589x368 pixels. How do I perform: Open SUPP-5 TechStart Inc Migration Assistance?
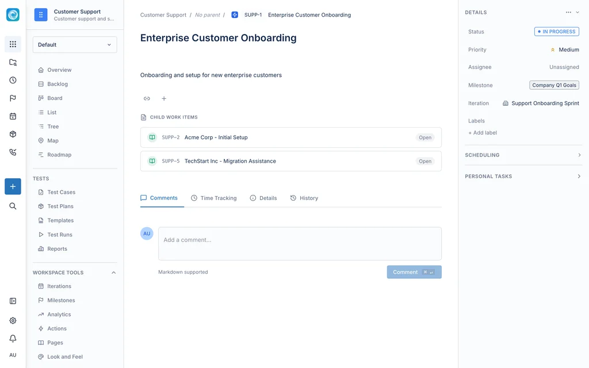pyautogui.click(x=290, y=161)
